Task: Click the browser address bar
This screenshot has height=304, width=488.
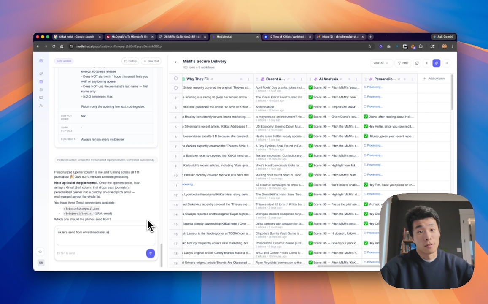Action: coord(218,46)
